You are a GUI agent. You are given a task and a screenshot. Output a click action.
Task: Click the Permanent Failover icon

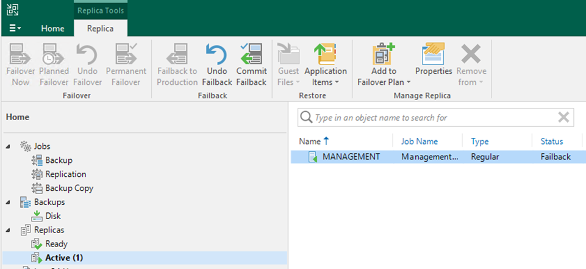click(x=126, y=55)
